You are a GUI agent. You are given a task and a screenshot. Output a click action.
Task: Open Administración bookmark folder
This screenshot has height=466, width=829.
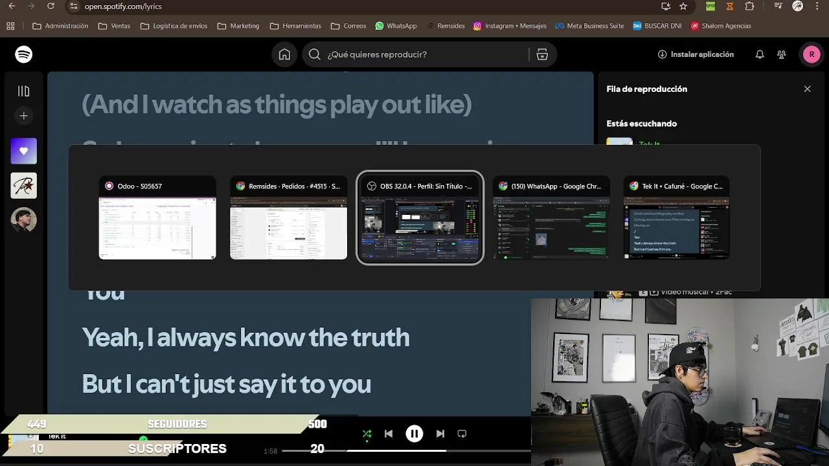(x=60, y=26)
